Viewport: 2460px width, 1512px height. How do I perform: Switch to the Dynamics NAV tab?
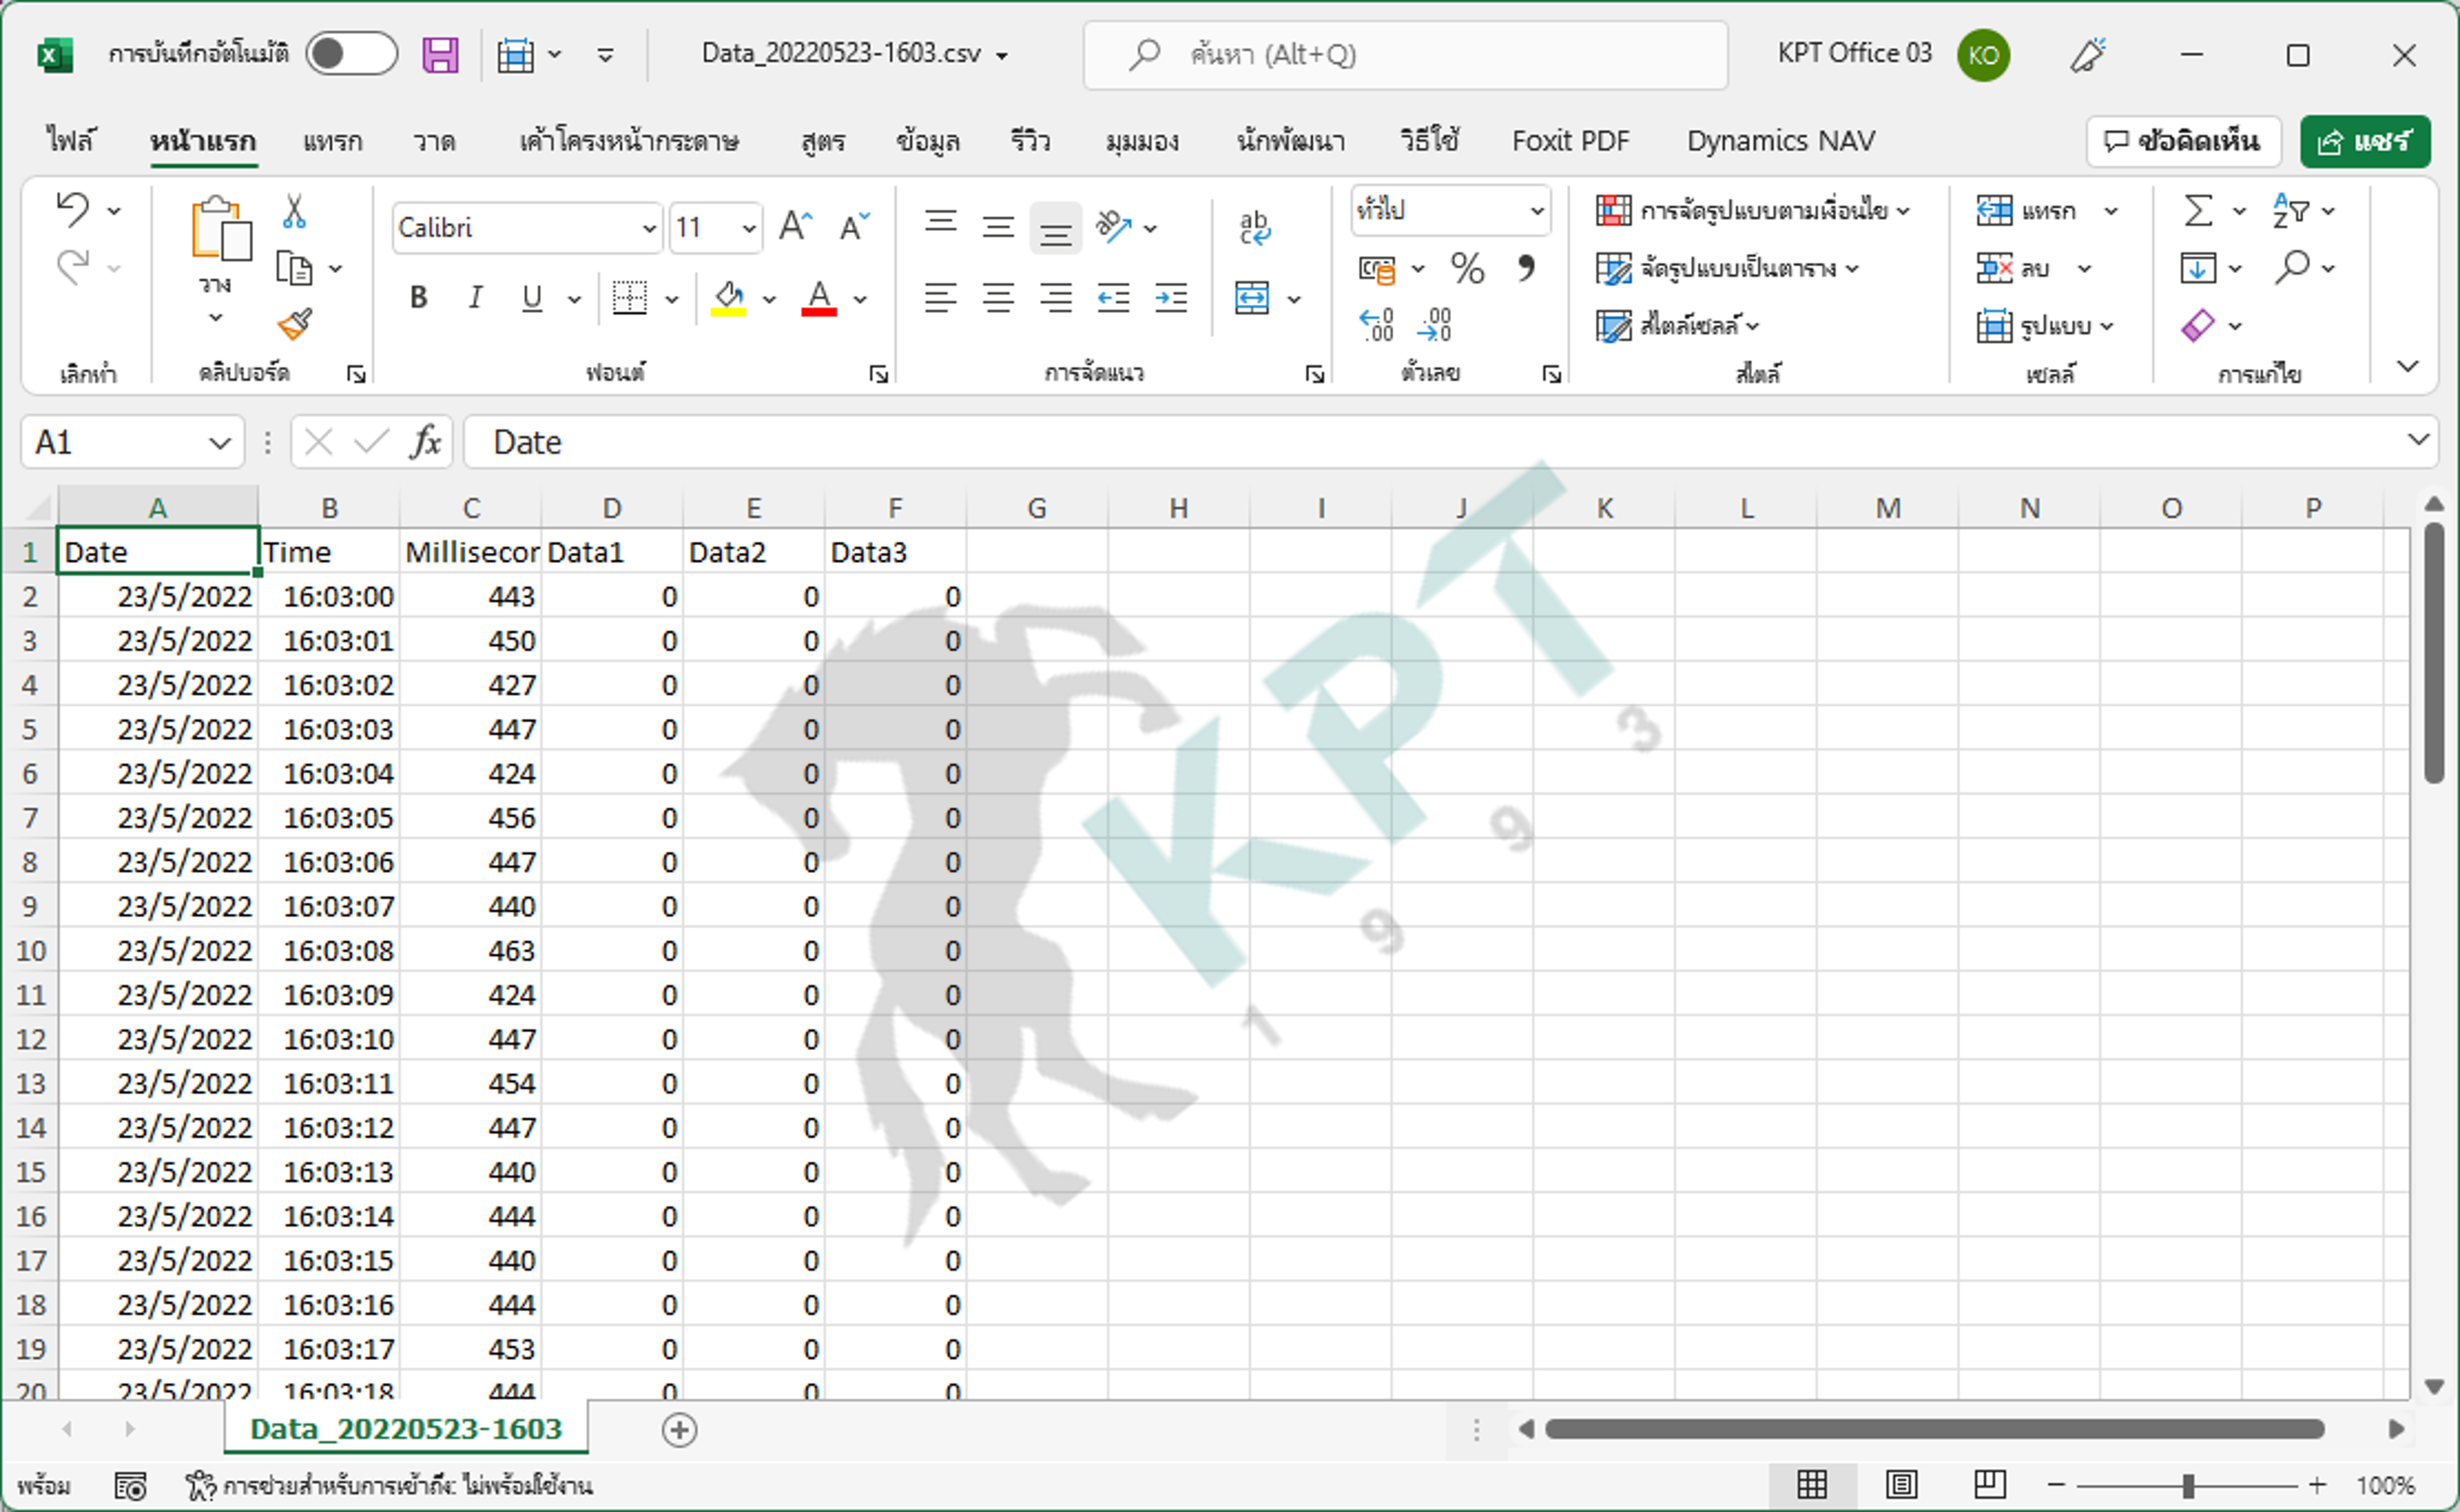click(1780, 141)
